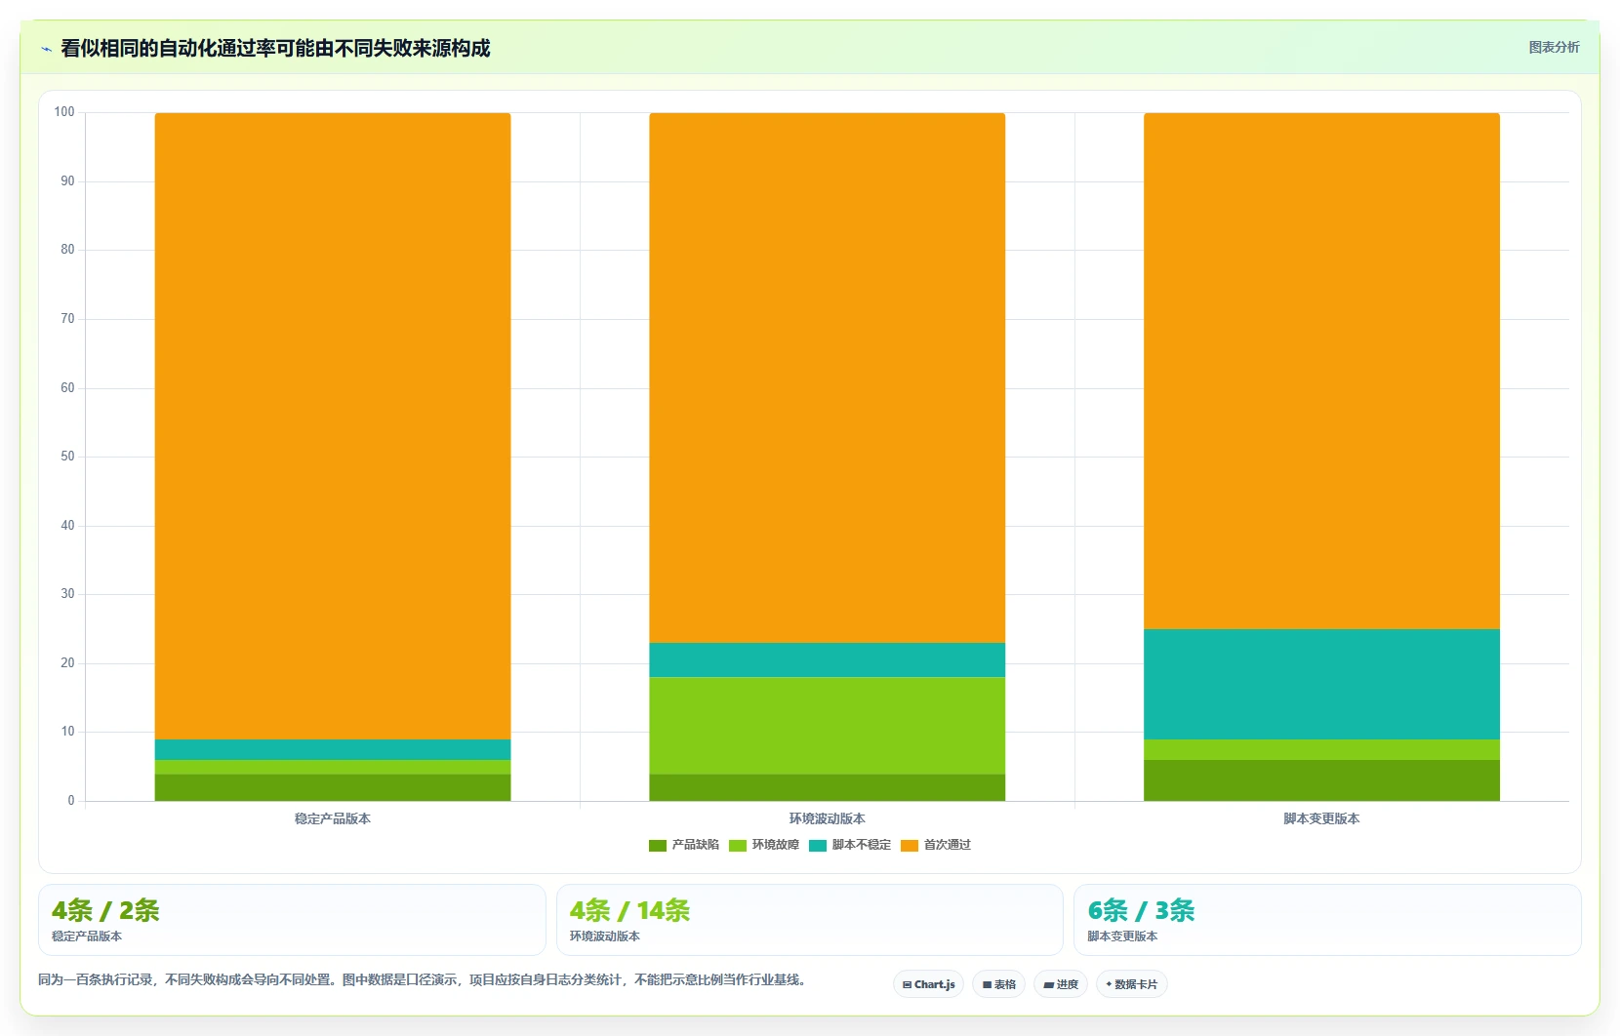Click the y-axis tick label 100
The height and width of the screenshot is (1036, 1620).
point(64,112)
